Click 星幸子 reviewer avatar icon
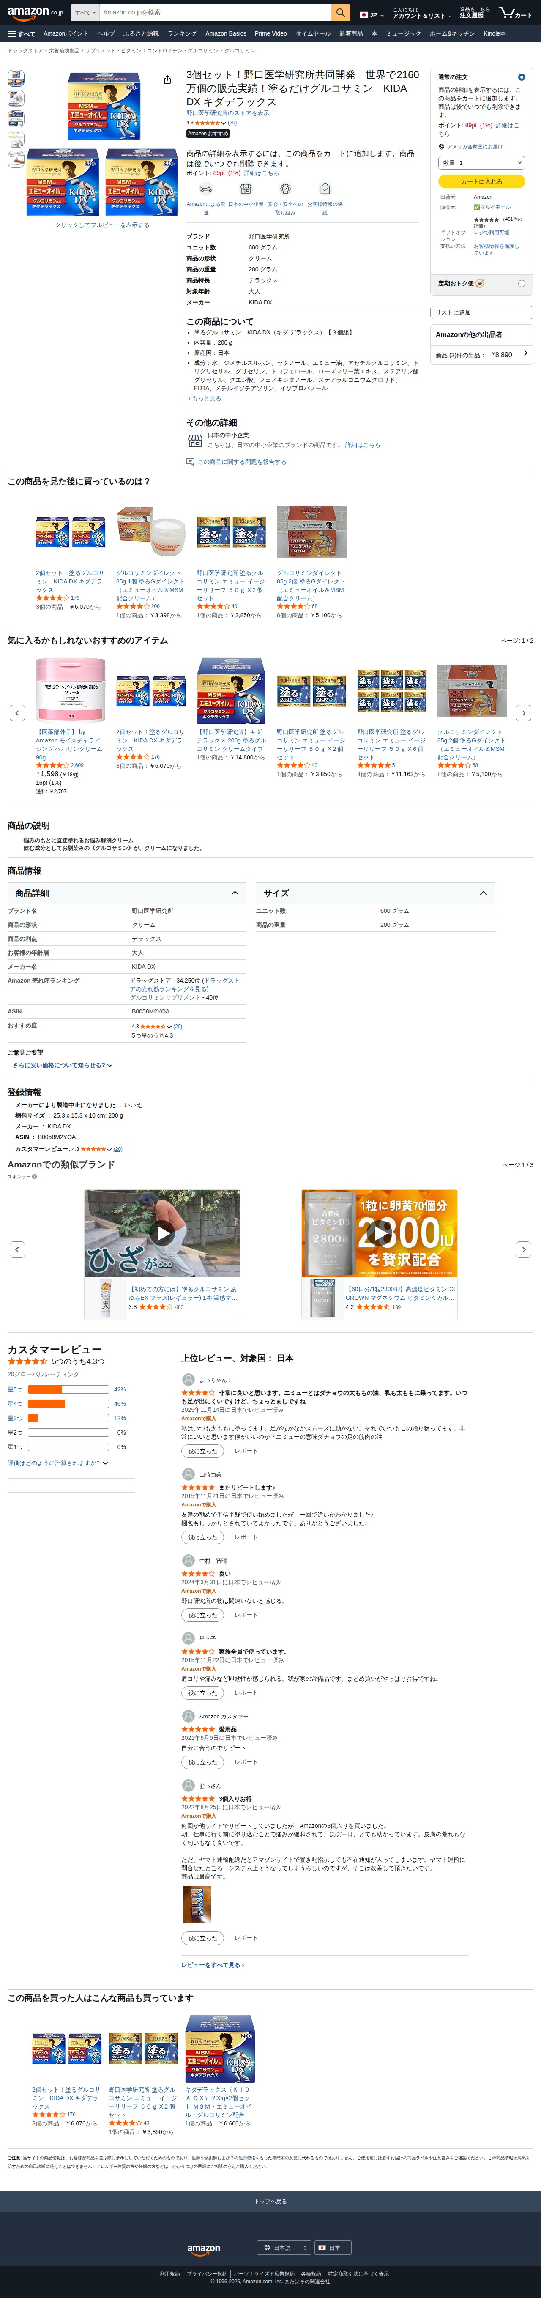The height and width of the screenshot is (2298, 541). coord(188,1638)
